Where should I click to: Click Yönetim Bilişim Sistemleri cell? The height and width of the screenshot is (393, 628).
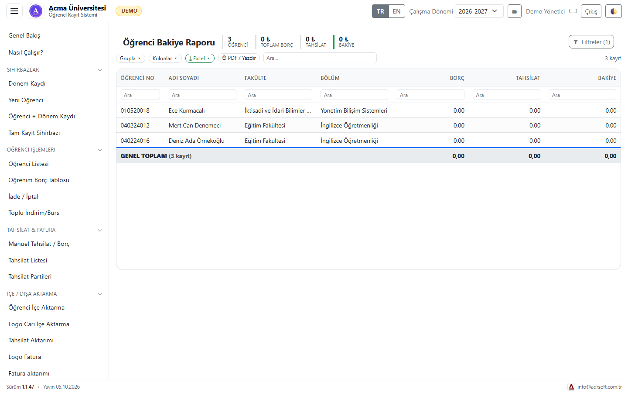(x=354, y=110)
